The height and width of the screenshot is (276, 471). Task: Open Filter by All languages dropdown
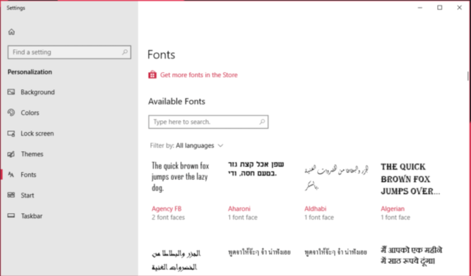point(187,146)
